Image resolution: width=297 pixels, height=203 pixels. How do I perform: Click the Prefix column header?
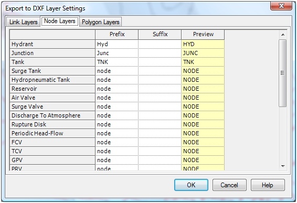[117, 35]
